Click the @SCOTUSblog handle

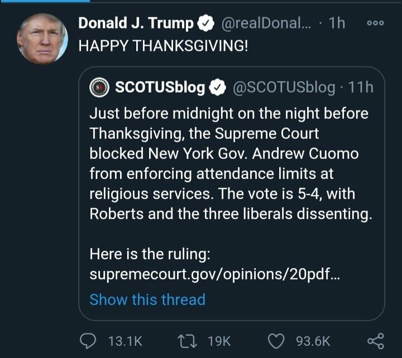[283, 88]
